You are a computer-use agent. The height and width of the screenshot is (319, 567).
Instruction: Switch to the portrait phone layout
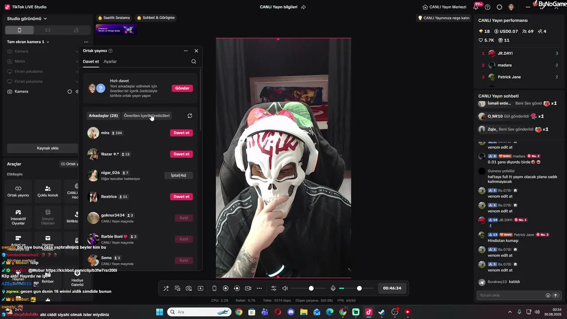pyautogui.click(x=19, y=30)
